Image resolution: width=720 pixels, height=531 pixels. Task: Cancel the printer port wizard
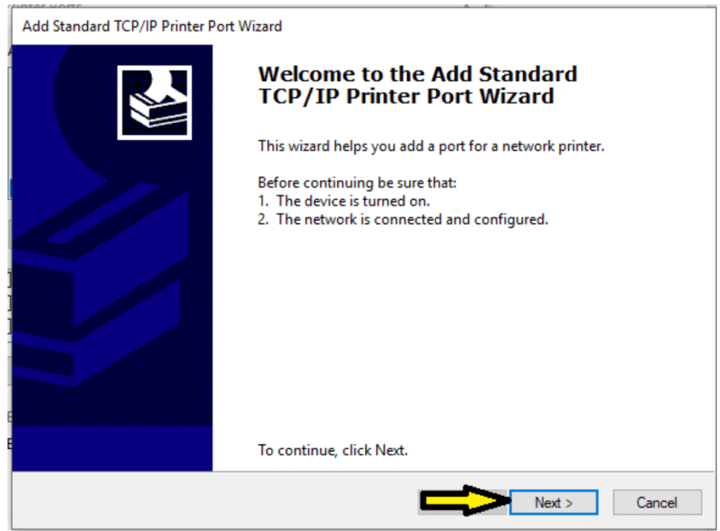click(657, 502)
